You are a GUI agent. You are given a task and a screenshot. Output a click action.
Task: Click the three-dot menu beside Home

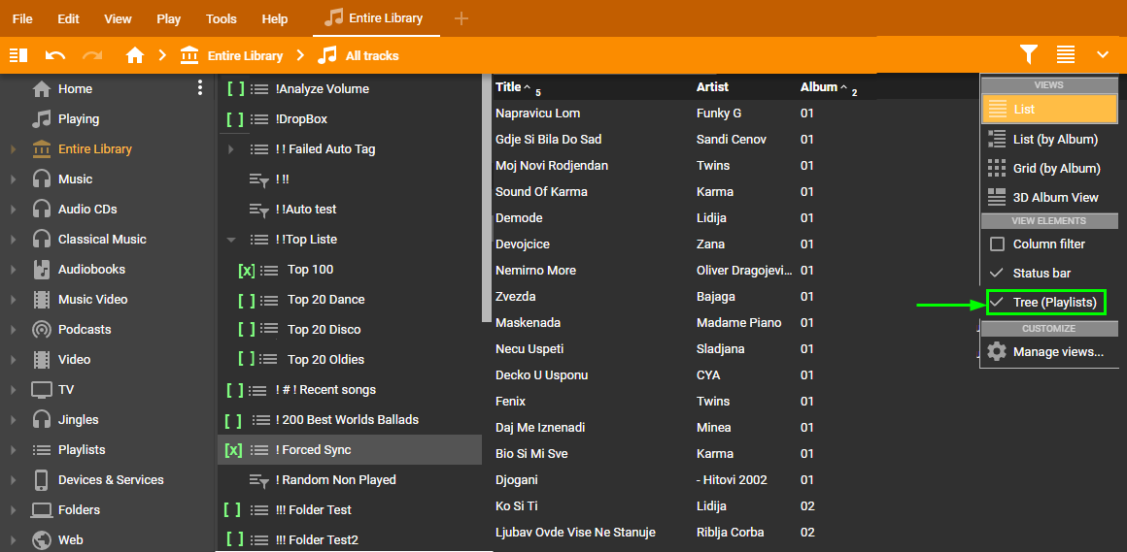click(x=200, y=88)
